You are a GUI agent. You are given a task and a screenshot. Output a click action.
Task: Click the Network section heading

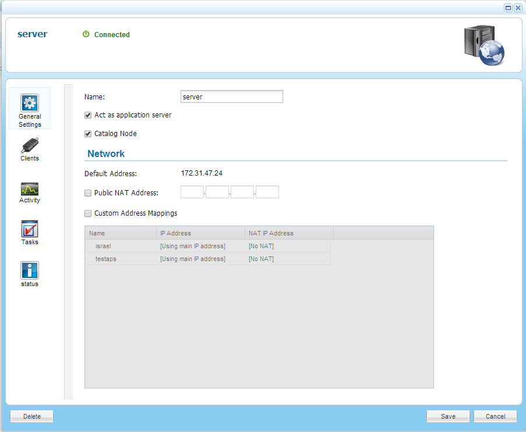(x=106, y=153)
